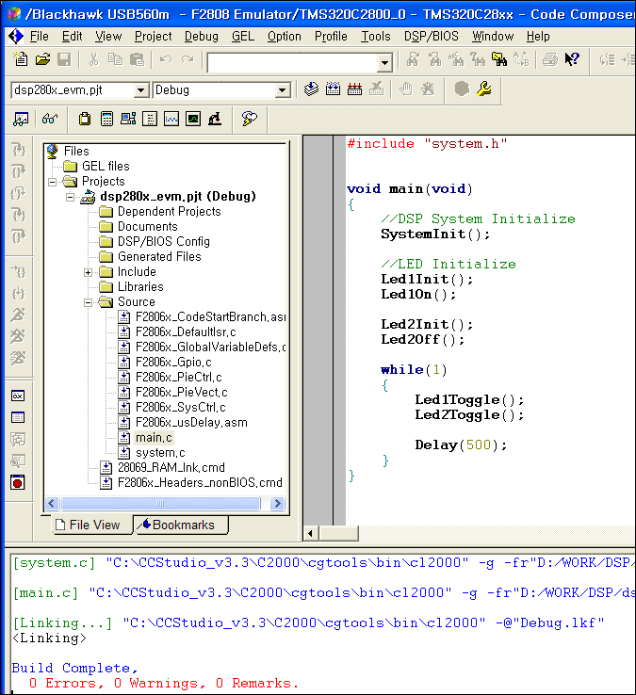Click the editor left scroll arrow
The width and height of the screenshot is (636, 695).
[310, 533]
